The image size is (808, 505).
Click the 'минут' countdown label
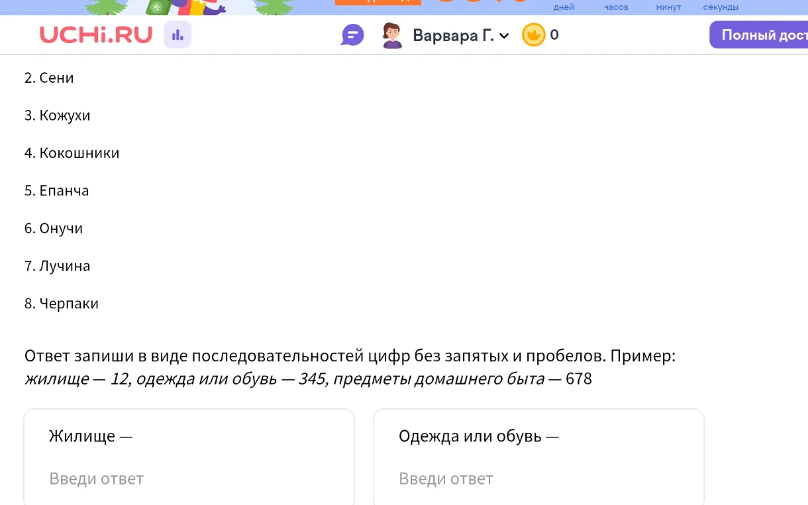[x=668, y=7]
